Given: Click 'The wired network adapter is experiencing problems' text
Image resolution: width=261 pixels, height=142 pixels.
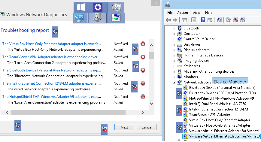Looking at the screenshot, I should click(48, 89).
